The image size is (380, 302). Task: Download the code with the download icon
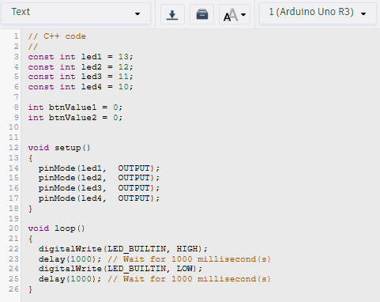pos(172,14)
